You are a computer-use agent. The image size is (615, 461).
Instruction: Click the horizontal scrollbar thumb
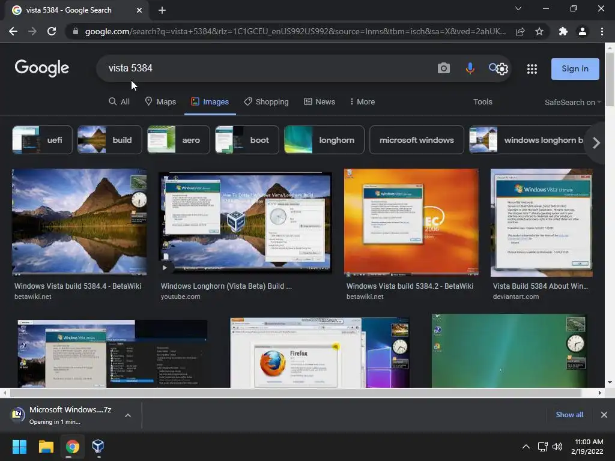295,393
